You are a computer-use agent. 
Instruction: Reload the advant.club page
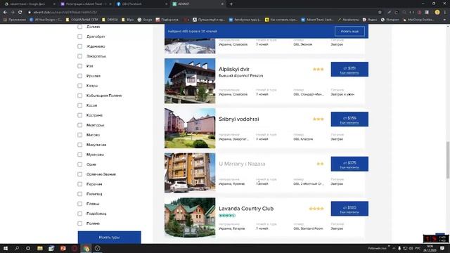pos(20,13)
